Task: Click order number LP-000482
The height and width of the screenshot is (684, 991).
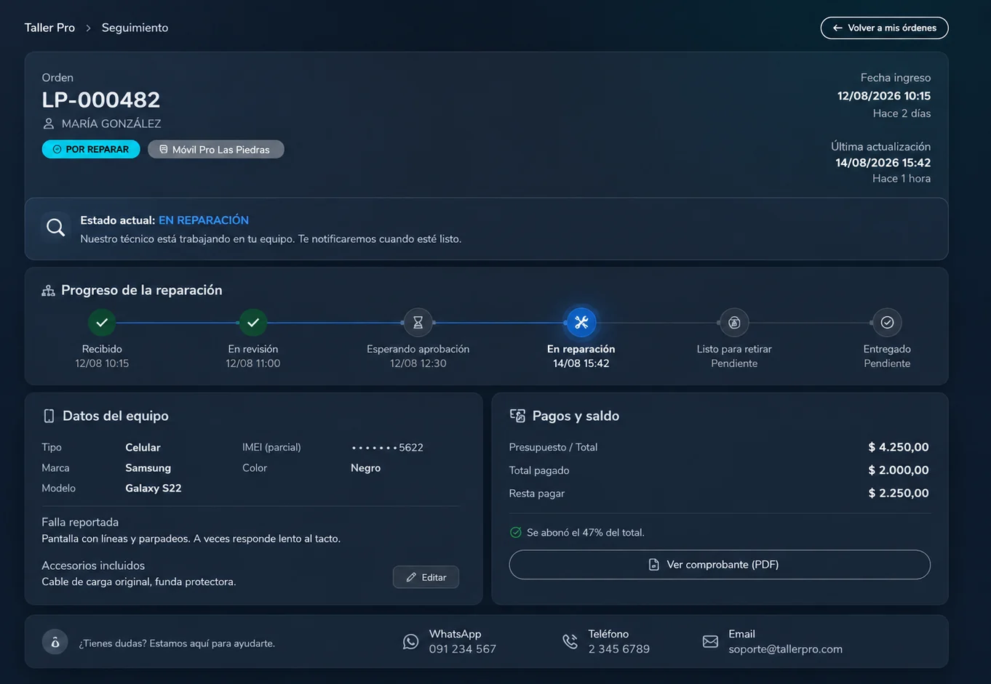Action: [x=100, y=100]
